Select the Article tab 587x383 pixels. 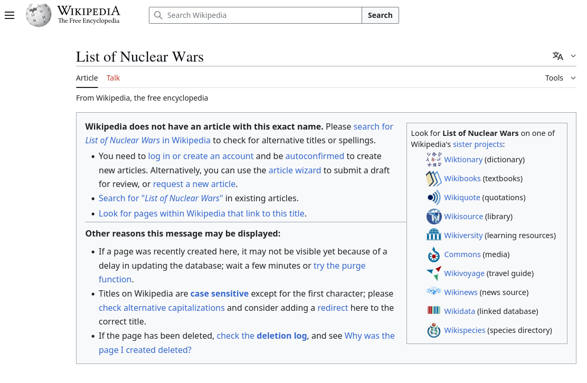tap(87, 78)
